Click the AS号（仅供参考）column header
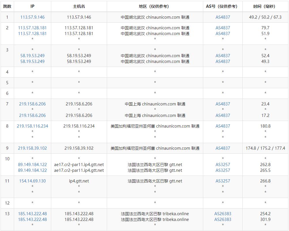 pyautogui.click(x=223, y=6)
